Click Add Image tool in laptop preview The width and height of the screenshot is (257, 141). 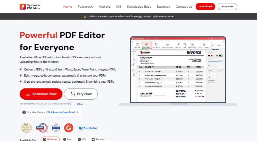pyautogui.click(x=156, y=46)
